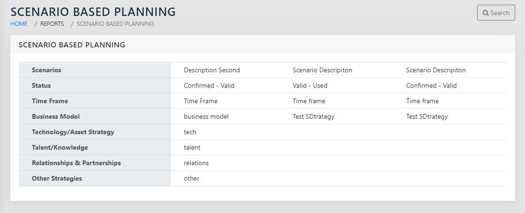This screenshot has height=213, width=525.
Task: Click the relations value cell
Action: coord(196,163)
